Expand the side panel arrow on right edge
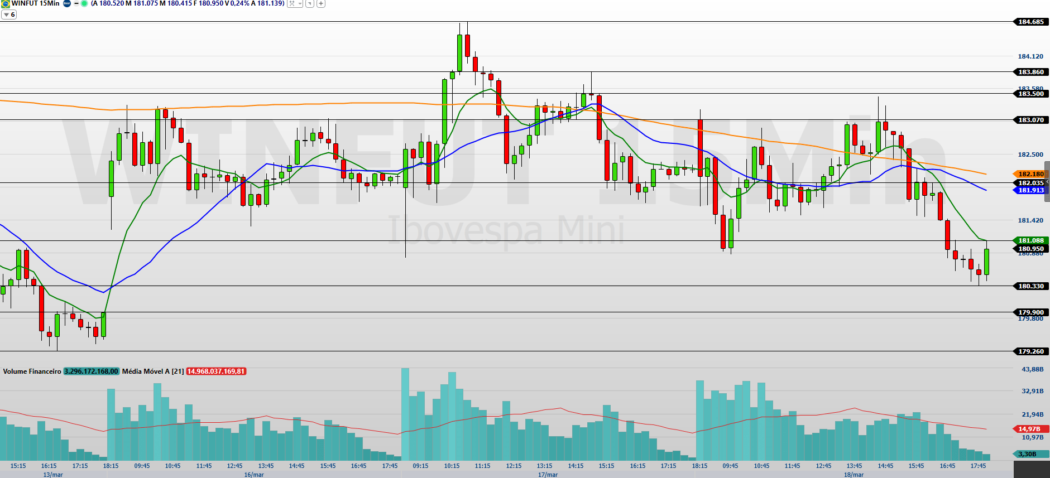The image size is (1050, 478). click(x=1047, y=182)
